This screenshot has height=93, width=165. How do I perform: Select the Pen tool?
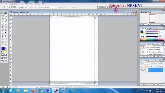(3, 38)
